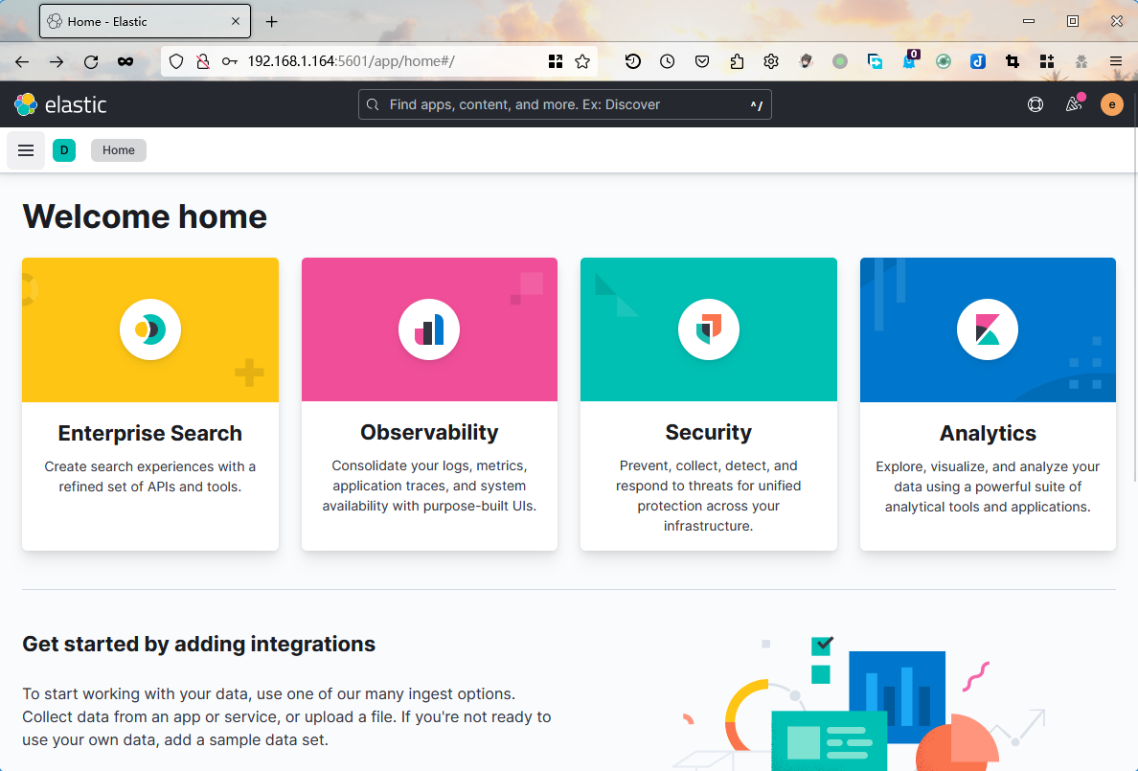Click the Observability logo icon
Screen dimensions: 1138x771
pos(429,329)
